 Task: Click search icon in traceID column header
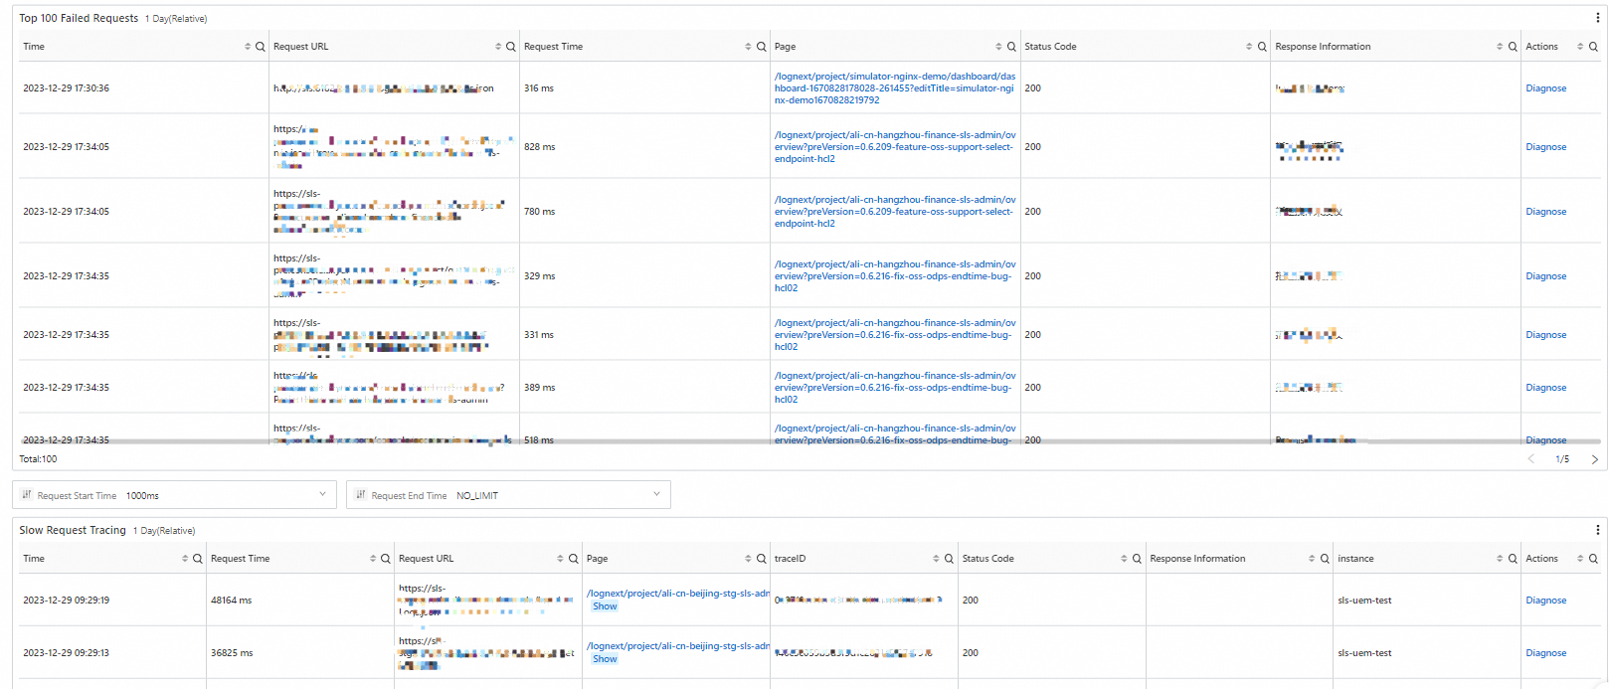(949, 559)
